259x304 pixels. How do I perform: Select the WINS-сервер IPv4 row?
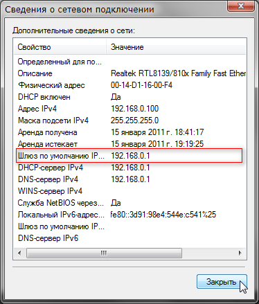tap(130, 191)
